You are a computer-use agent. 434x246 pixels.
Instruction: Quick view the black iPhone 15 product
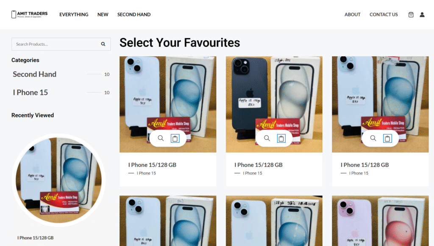point(267,138)
